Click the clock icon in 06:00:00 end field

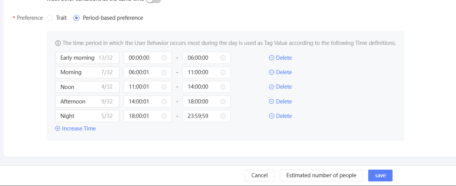pyautogui.click(x=223, y=58)
